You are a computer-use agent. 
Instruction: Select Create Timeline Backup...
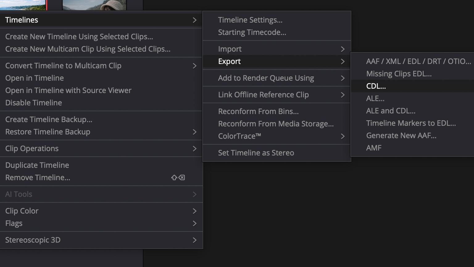click(49, 120)
